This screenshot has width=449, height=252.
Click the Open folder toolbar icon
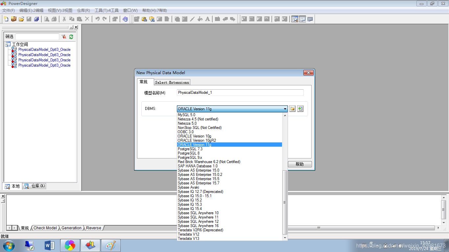[21, 19]
